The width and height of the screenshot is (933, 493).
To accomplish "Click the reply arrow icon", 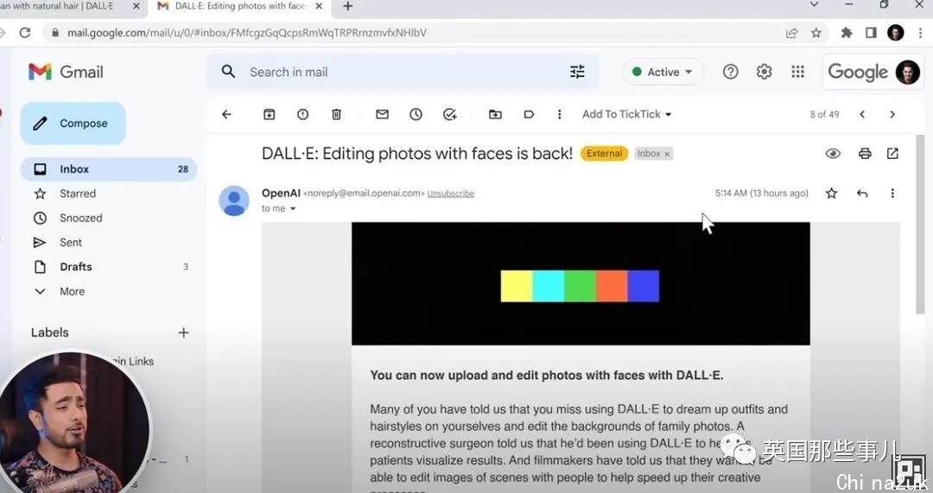I will (862, 193).
